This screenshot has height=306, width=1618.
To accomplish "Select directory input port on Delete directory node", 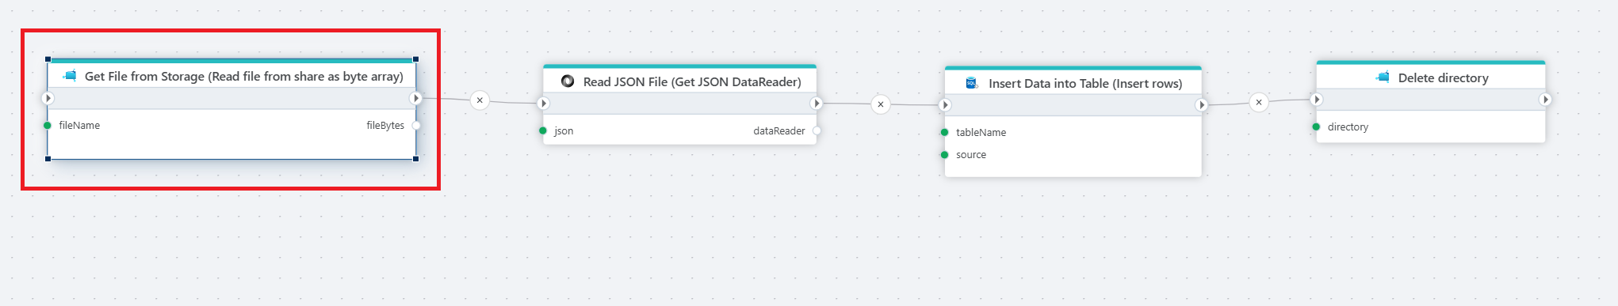I will pos(1316,127).
